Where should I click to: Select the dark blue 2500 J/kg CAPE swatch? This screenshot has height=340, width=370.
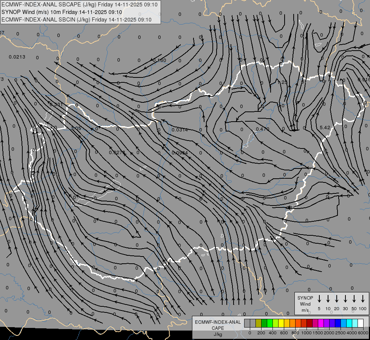tap(338, 323)
